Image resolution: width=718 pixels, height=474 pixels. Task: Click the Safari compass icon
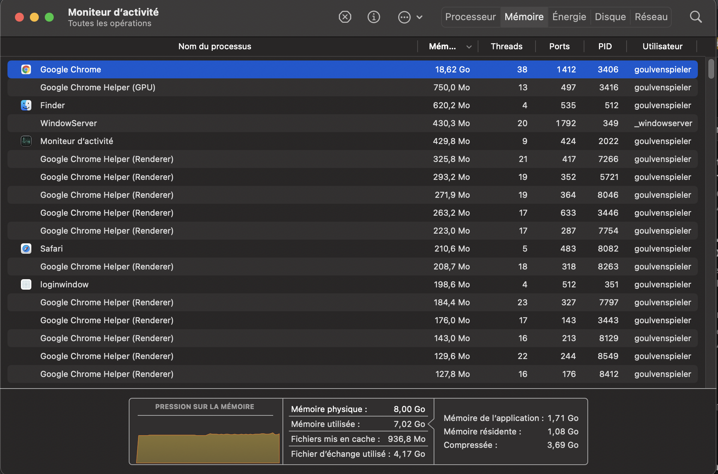pyautogui.click(x=26, y=249)
